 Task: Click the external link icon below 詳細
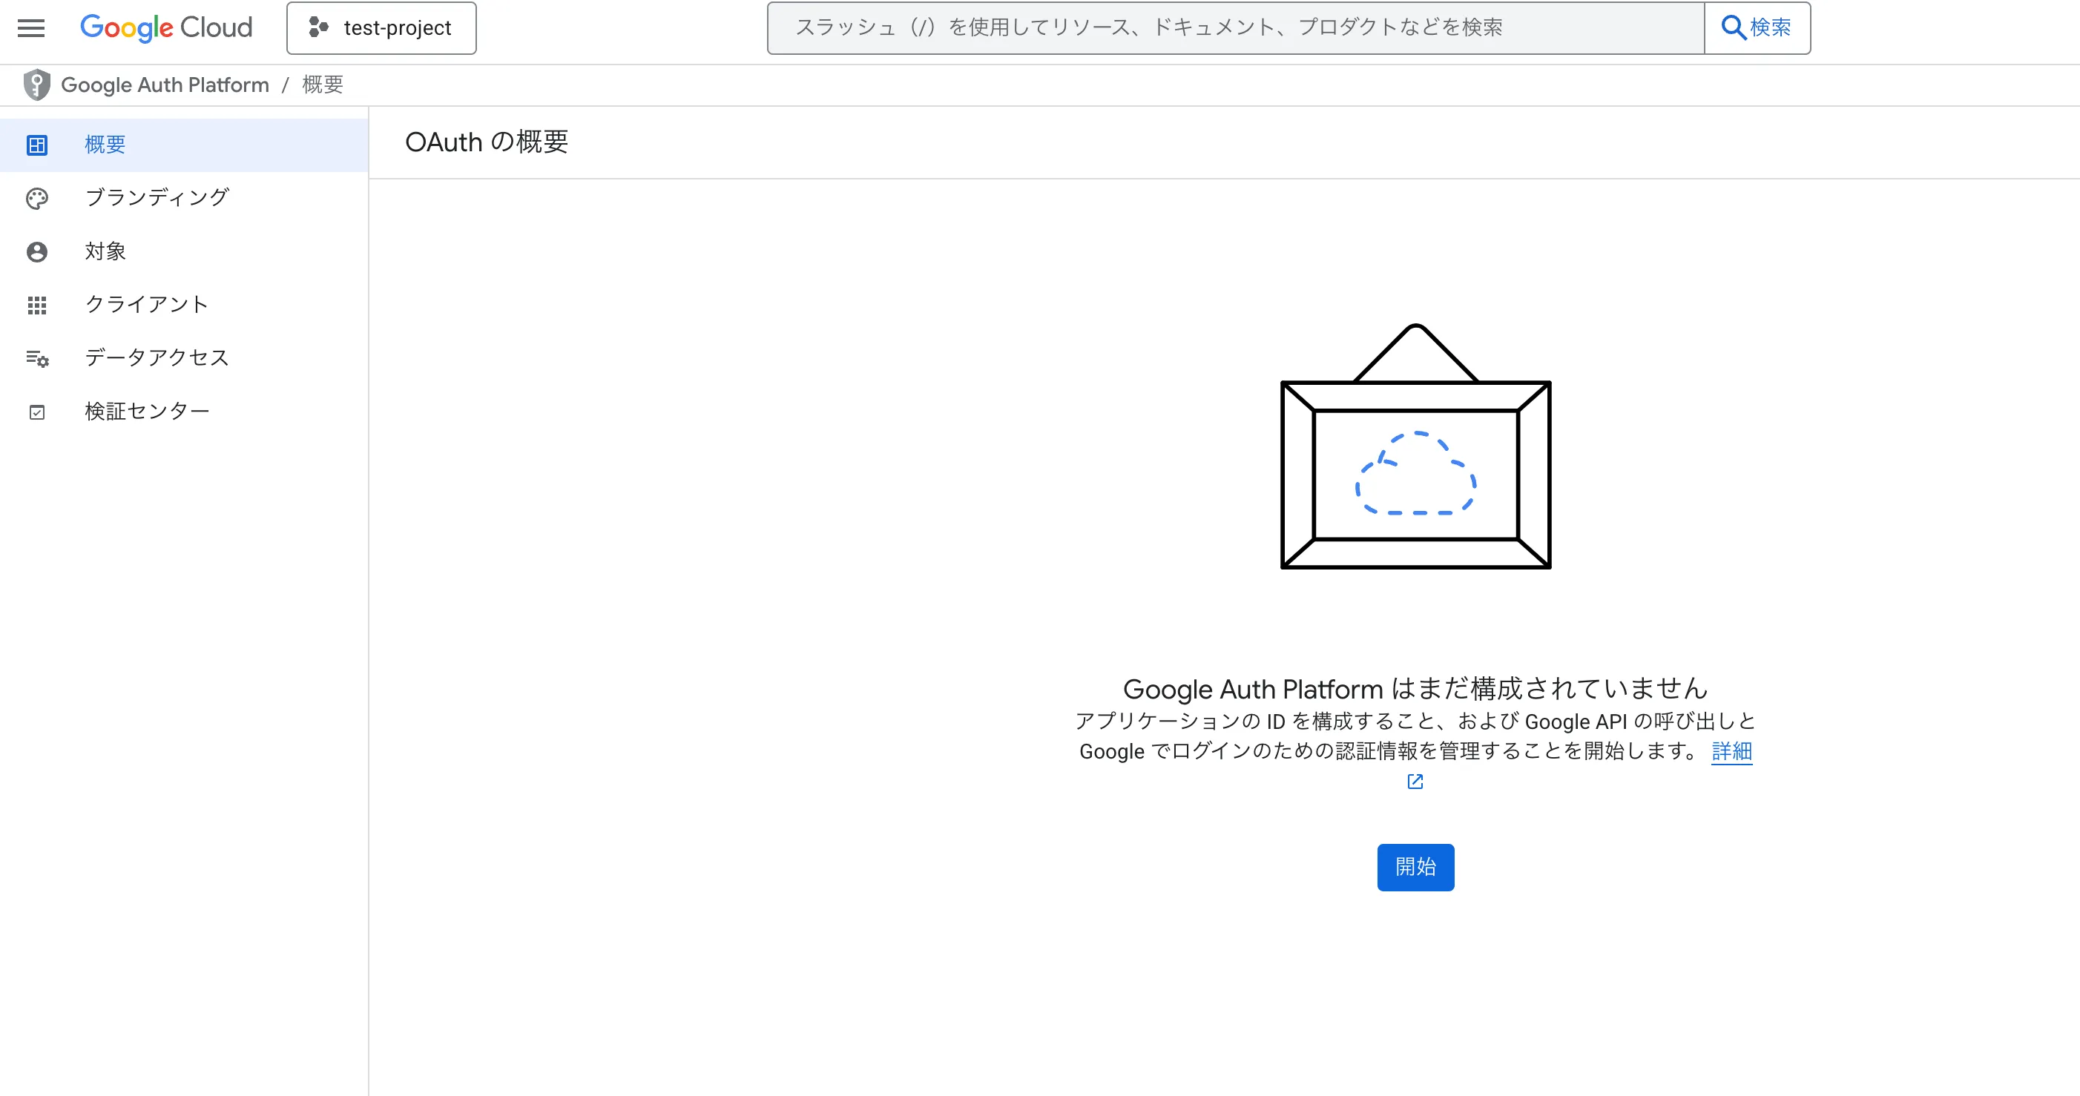(x=1415, y=782)
